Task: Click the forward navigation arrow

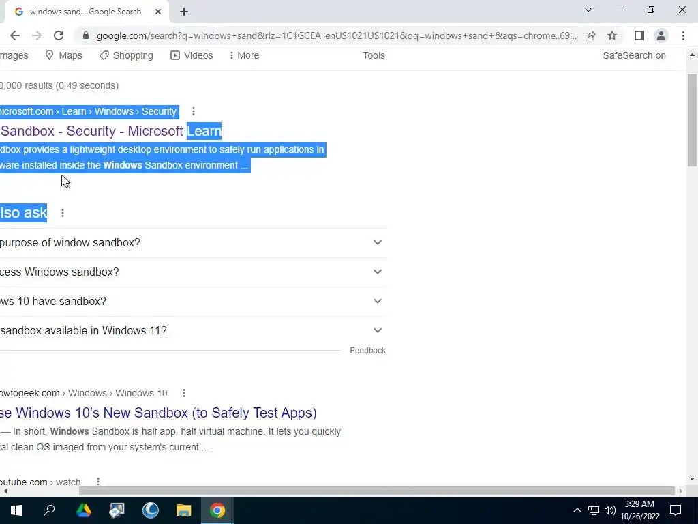Action: point(37,35)
